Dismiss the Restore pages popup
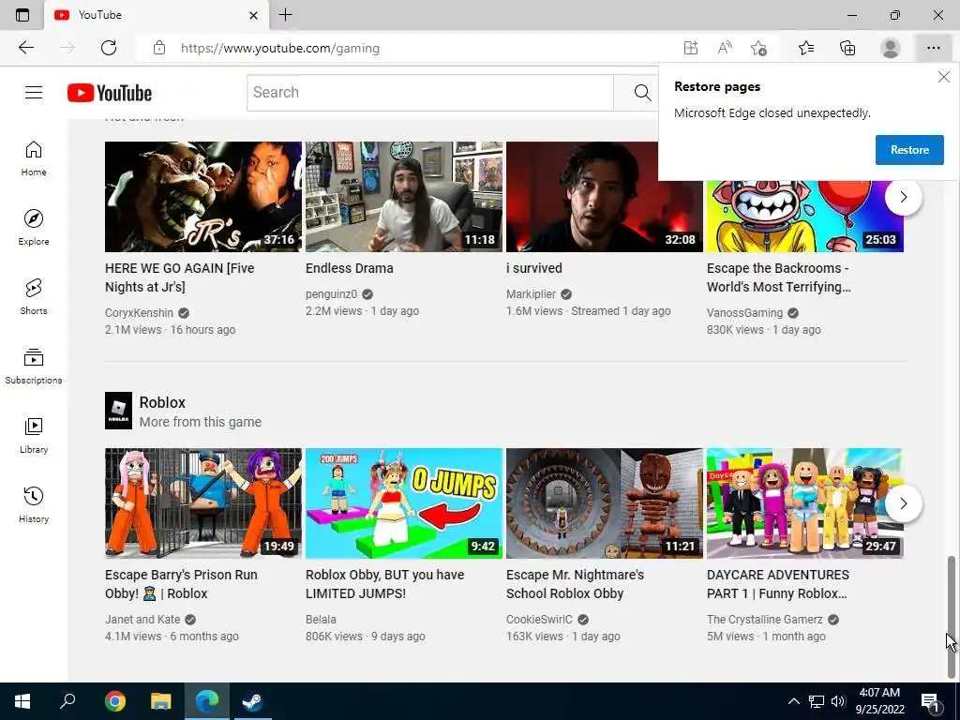 [x=943, y=77]
